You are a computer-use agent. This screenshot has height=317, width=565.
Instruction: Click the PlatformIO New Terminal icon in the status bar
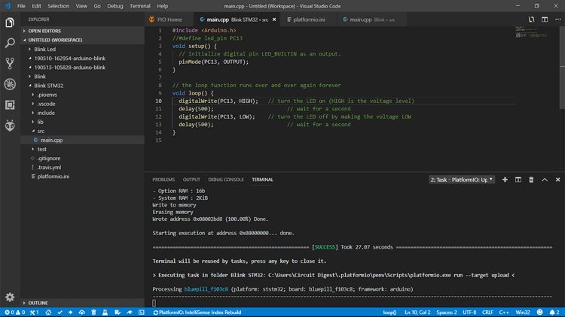[x=142, y=312]
